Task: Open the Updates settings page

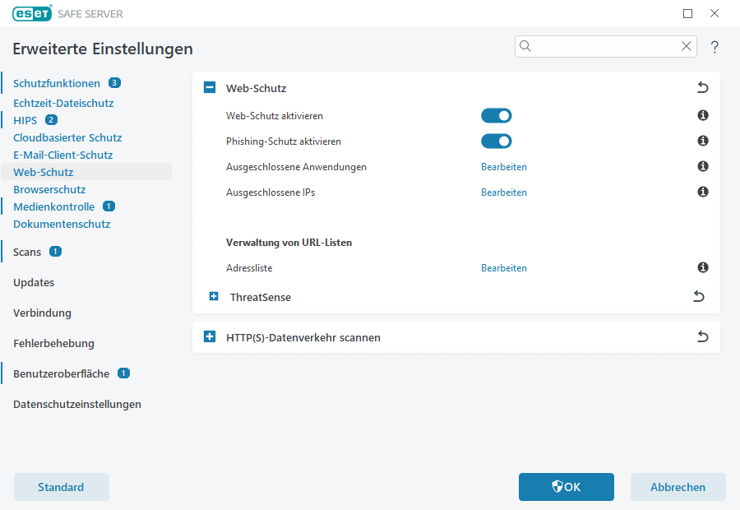Action: [x=33, y=282]
